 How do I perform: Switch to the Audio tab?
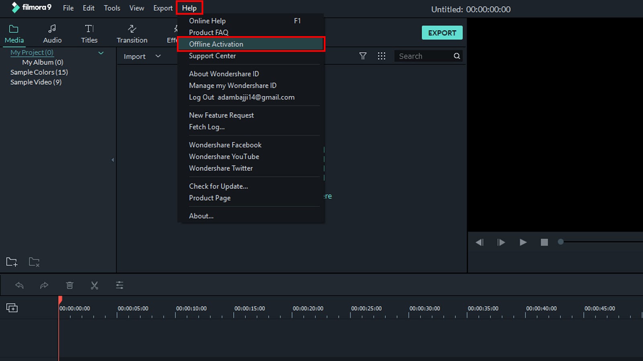[x=52, y=34]
